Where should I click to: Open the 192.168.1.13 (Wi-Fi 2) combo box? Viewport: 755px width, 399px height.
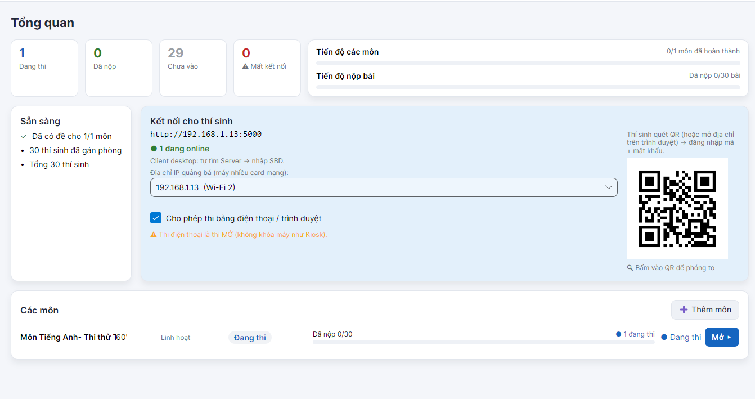384,187
